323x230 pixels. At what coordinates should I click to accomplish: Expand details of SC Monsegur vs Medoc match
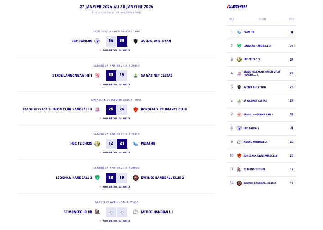pos(116,221)
